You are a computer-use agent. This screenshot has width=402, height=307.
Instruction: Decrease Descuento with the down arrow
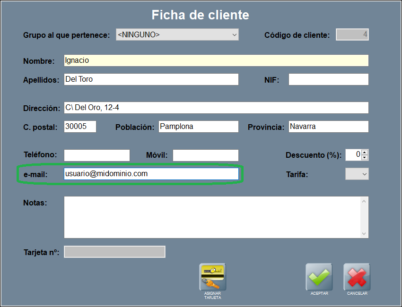[365, 157]
